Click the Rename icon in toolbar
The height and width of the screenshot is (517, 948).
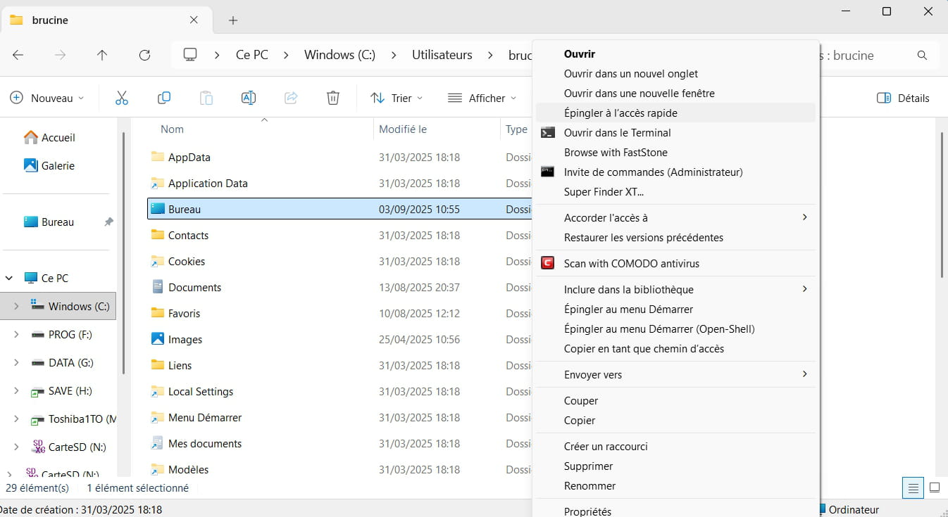[249, 98]
